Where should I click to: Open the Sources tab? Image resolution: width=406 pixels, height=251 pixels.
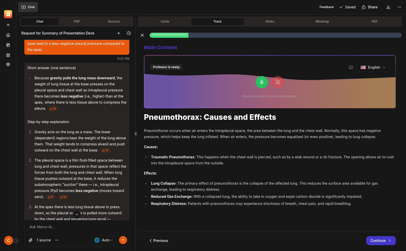pos(114,22)
